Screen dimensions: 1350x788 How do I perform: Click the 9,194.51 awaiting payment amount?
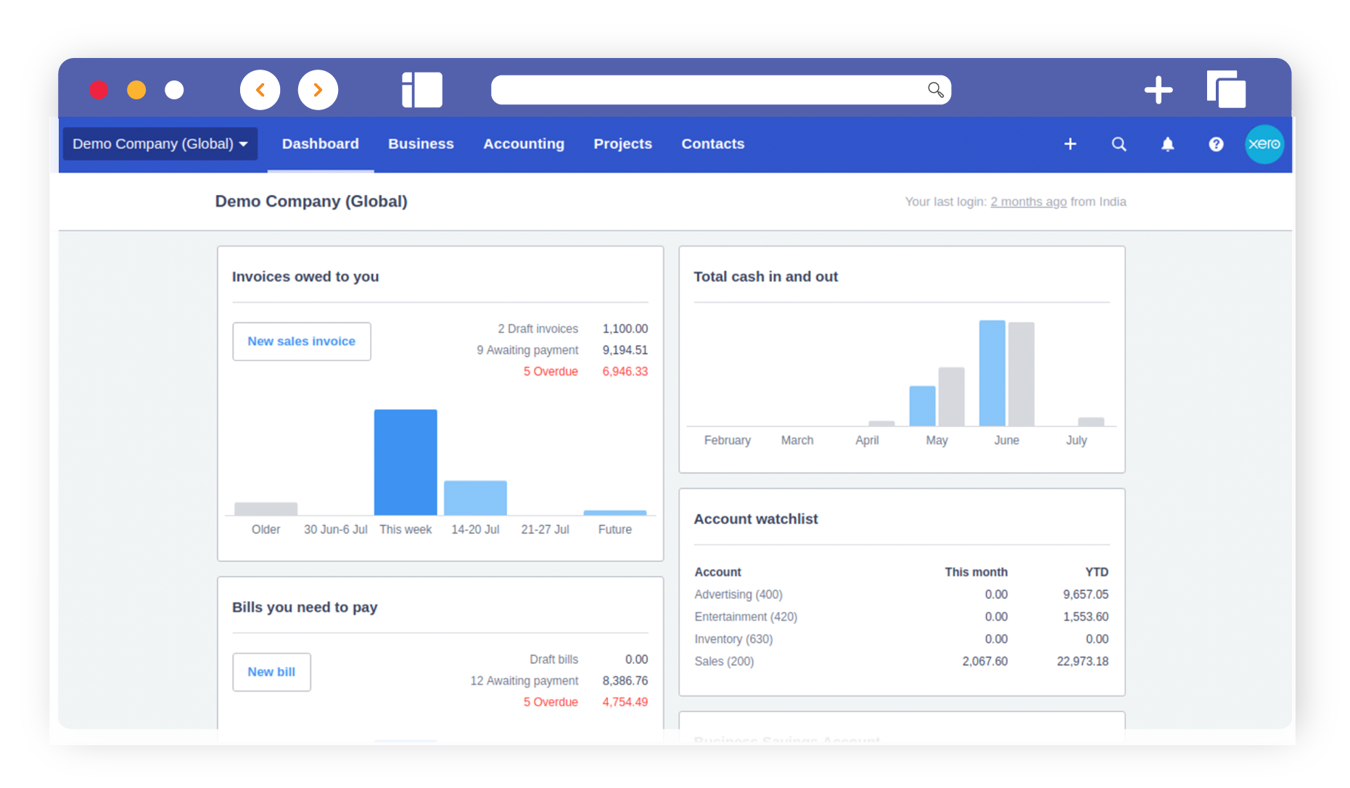[x=625, y=350]
